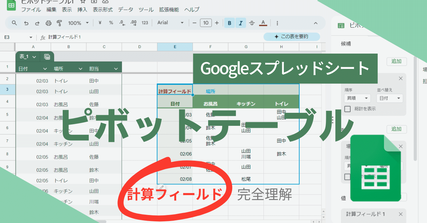Toggle strikethrough formatting icon

pyautogui.click(x=252, y=23)
